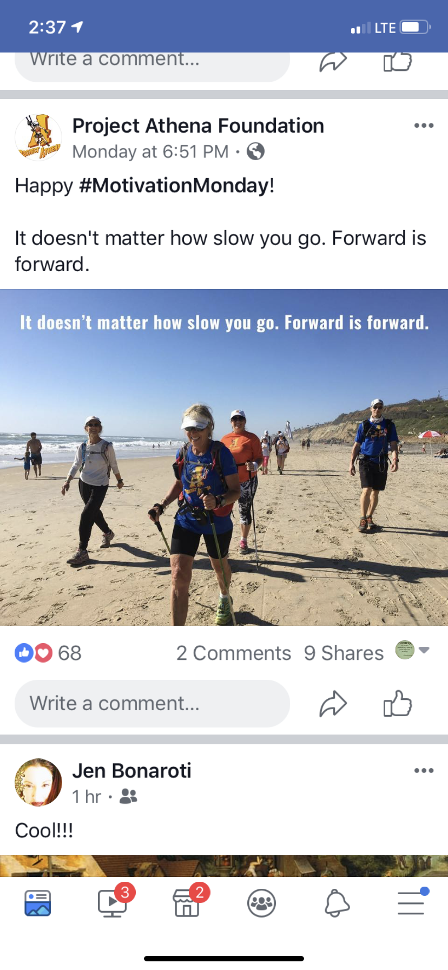View the 68 reactions list
The width and height of the screenshot is (448, 970).
(x=48, y=653)
